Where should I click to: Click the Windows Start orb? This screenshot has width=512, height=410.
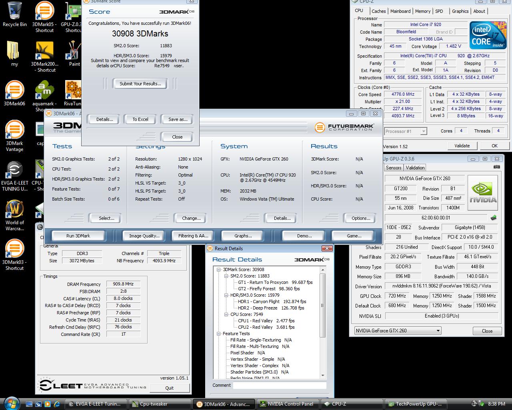pos(11,403)
